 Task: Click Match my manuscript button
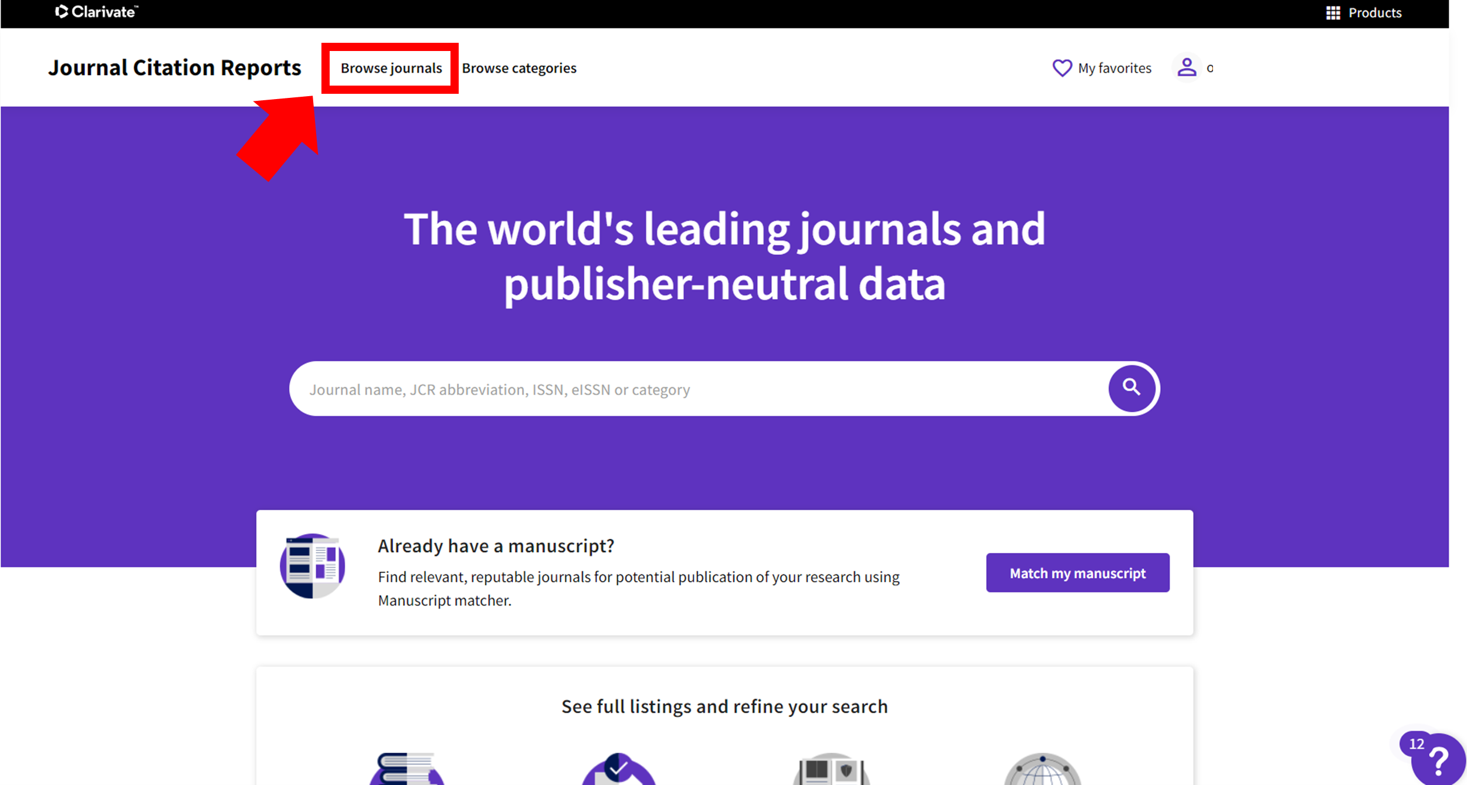point(1078,573)
